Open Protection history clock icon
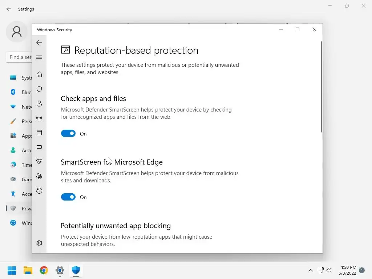Viewport: 372px width, 279px height. (39, 191)
